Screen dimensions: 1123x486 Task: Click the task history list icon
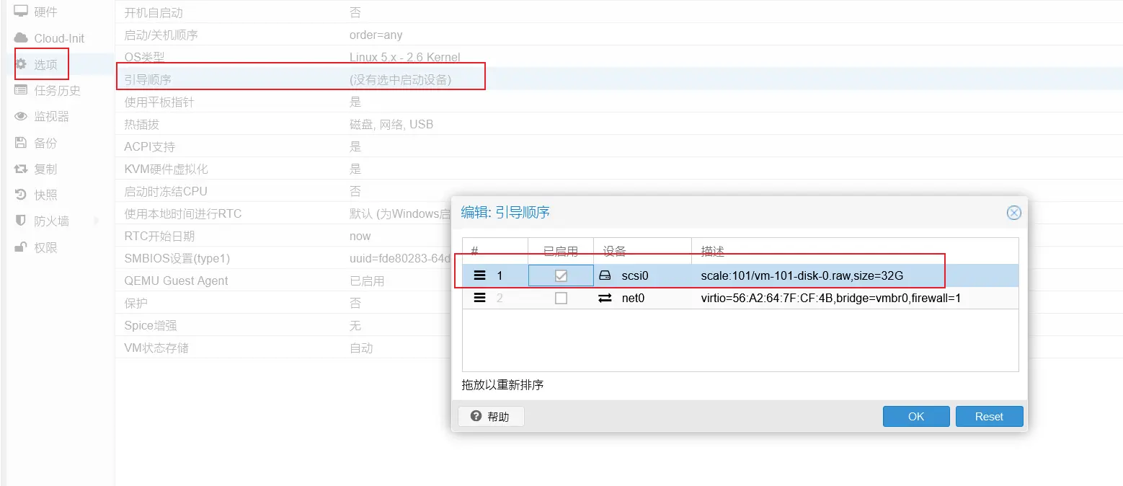[21, 90]
